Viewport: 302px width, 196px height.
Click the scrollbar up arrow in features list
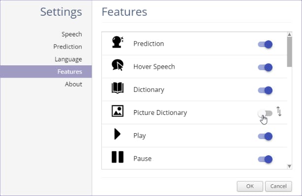click(289, 34)
